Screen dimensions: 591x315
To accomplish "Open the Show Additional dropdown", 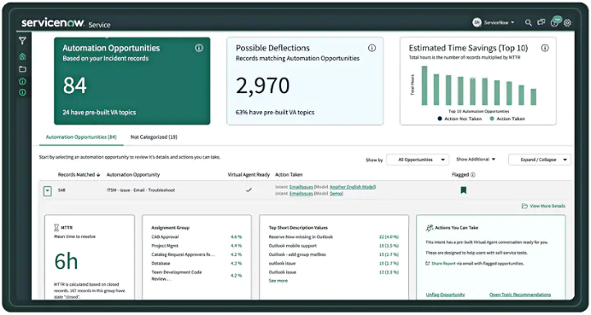I will [476, 160].
